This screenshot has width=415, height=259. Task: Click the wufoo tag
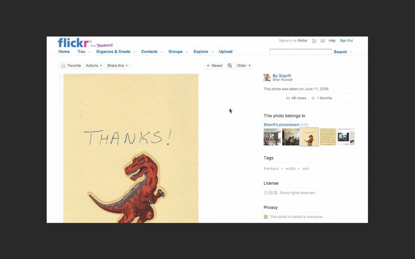click(x=290, y=169)
